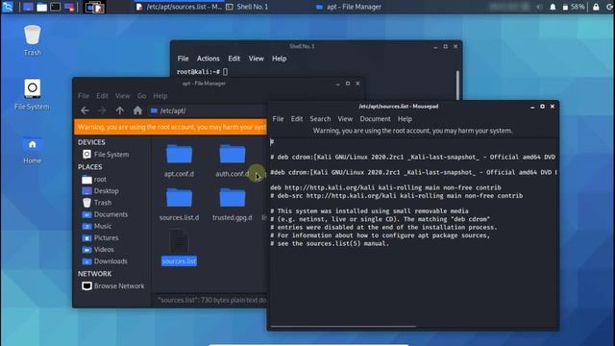The width and height of the screenshot is (615, 346).
Task: Open Help menu in Shell terminal
Action: 280,59
